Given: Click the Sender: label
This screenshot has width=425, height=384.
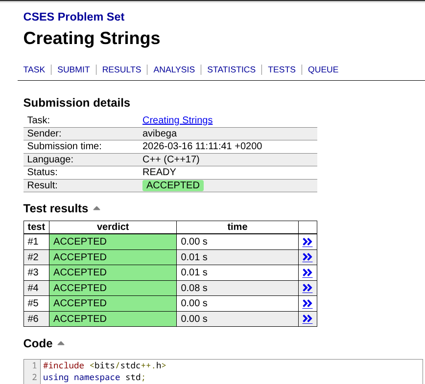Looking at the screenshot, I should [45, 133].
